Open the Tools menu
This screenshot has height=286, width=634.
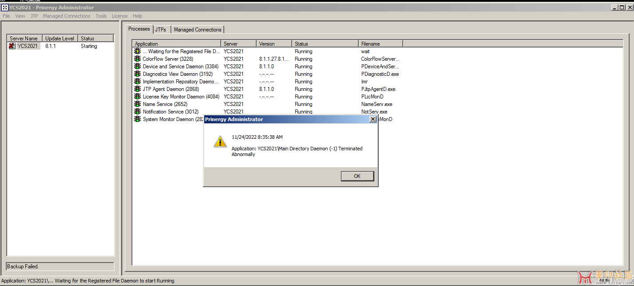click(x=101, y=16)
